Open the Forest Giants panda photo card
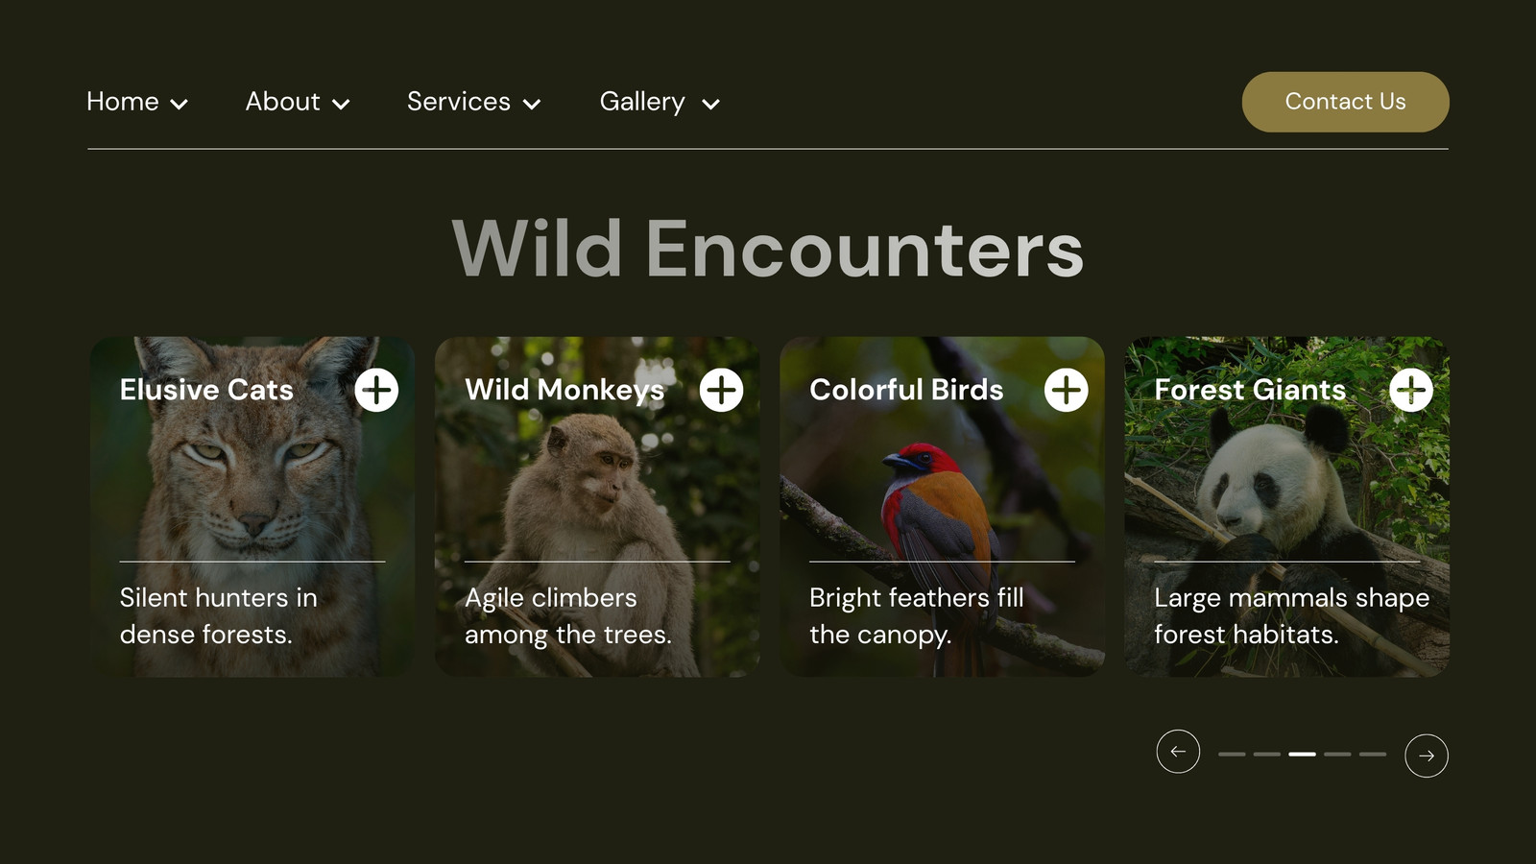The height and width of the screenshot is (864, 1536). [x=1286, y=507]
